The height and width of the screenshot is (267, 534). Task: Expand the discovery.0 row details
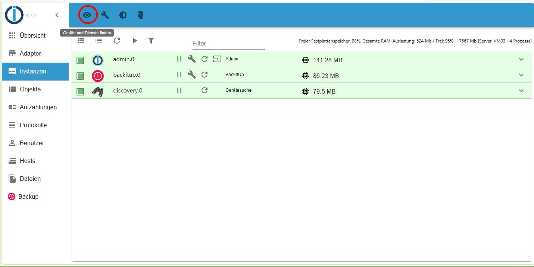521,91
